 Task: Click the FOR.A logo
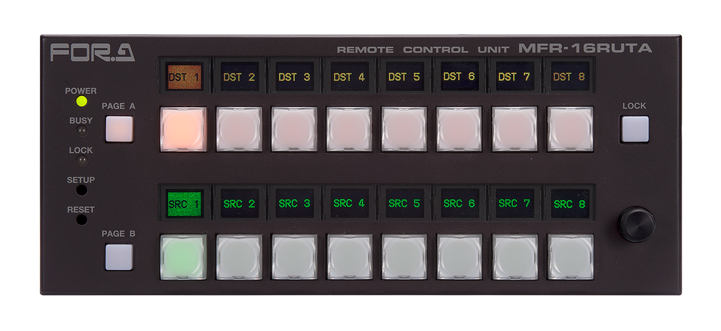click(x=93, y=52)
